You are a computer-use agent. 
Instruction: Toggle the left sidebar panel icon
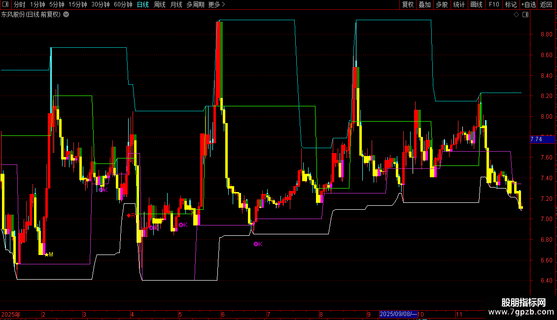5,4
